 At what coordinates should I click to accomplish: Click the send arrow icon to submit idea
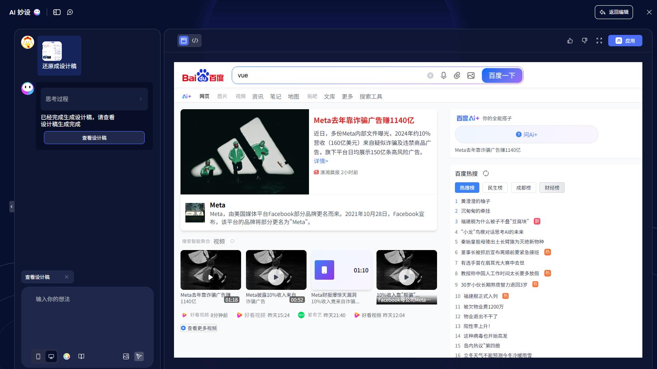[139, 356]
